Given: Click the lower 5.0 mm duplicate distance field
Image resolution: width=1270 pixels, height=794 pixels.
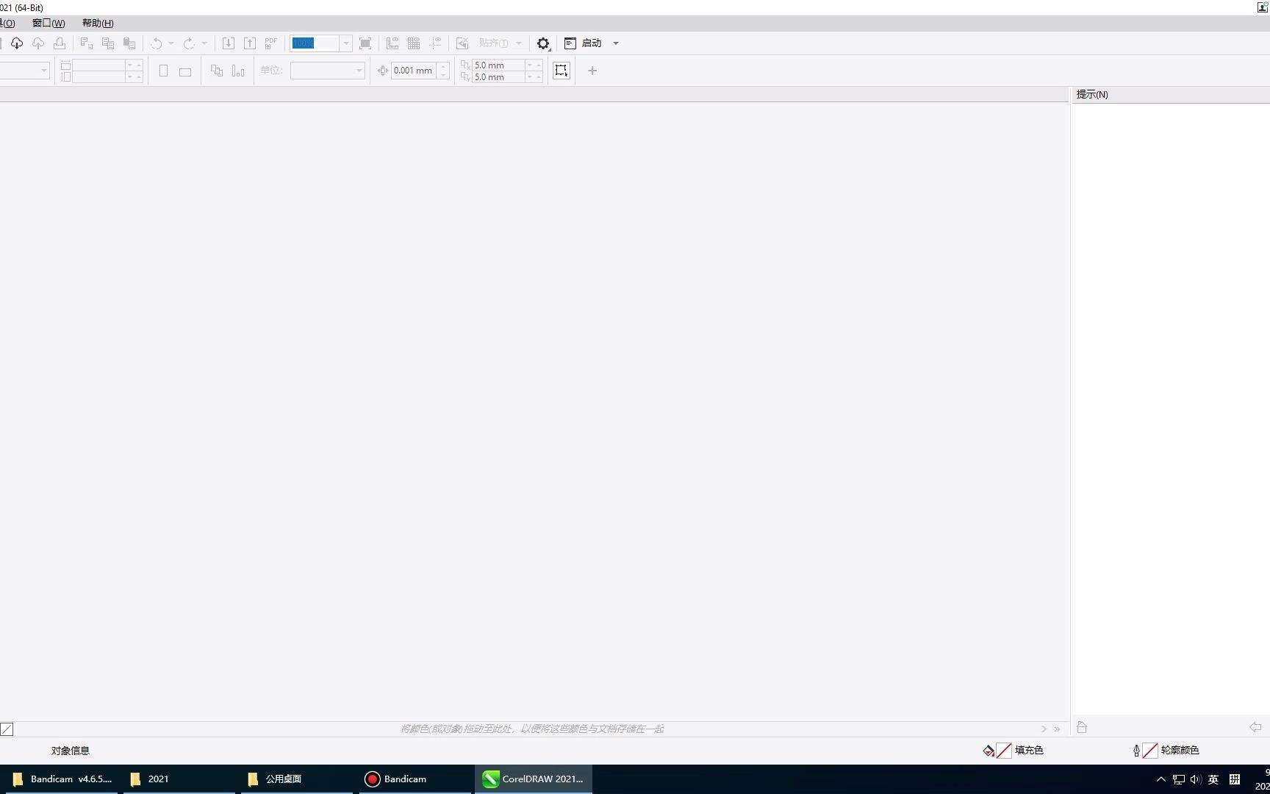Looking at the screenshot, I should [498, 77].
